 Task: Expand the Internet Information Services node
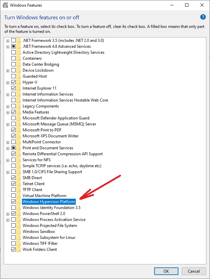pos(8,95)
